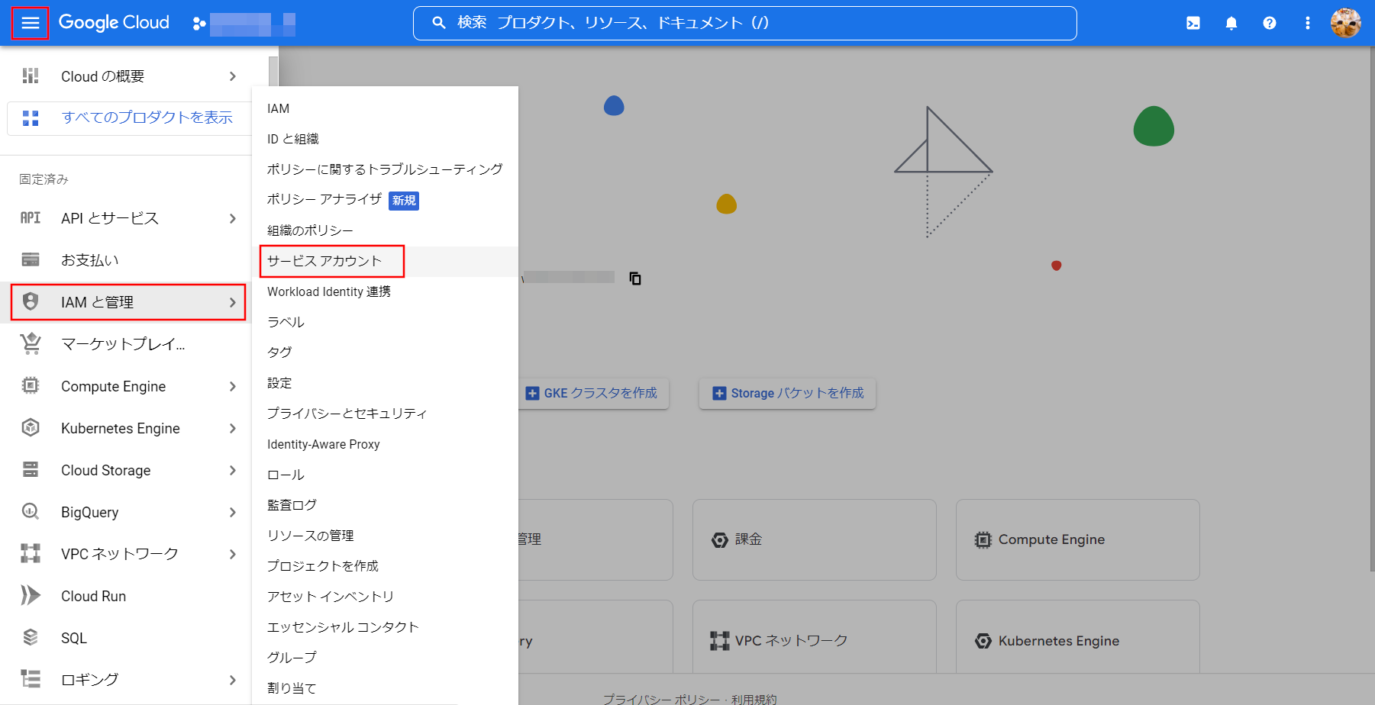Viewport: 1375px width, 705px height.
Task: Select Kubernetes Engine in the sidebar
Action: [120, 428]
